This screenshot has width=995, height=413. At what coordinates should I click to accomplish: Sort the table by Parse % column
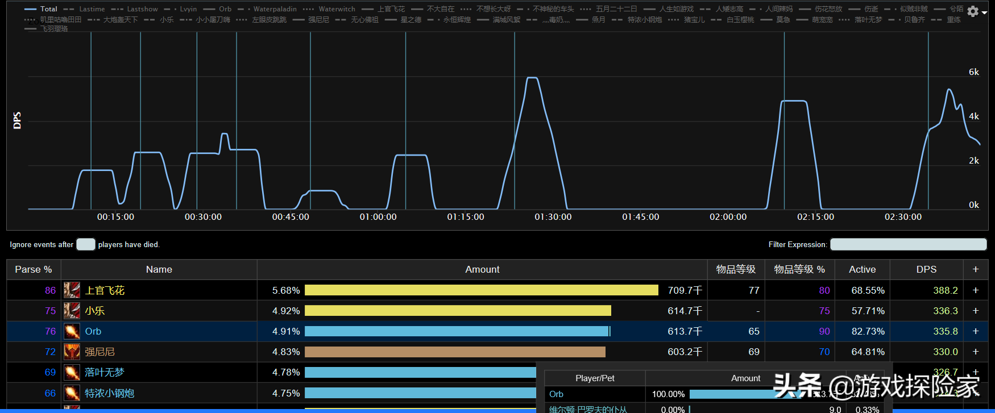[x=34, y=269]
